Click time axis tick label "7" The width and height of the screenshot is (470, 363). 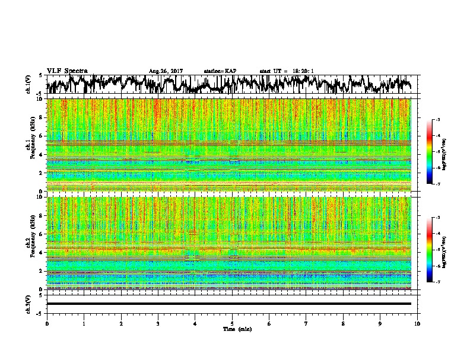[x=306, y=324]
